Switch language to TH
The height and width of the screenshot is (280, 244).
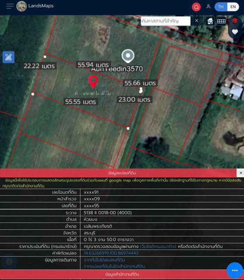click(221, 7)
